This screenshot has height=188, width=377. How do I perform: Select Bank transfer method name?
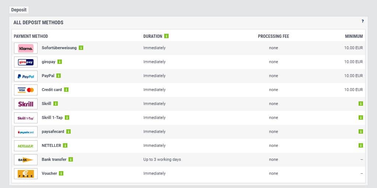(x=54, y=159)
